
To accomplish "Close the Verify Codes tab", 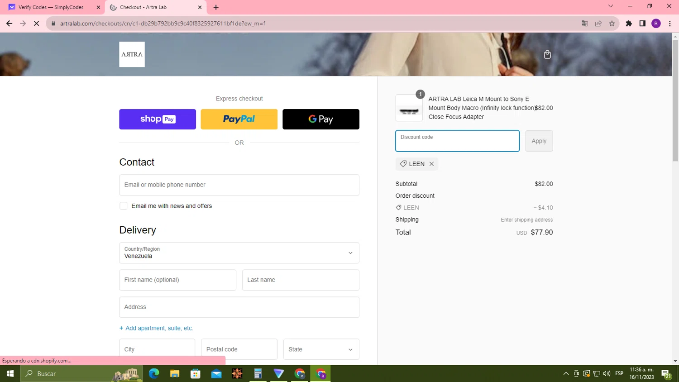I will coord(98,7).
